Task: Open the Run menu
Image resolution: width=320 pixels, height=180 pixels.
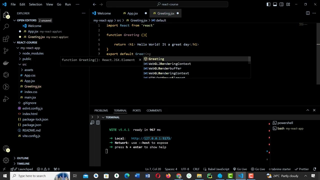Action: point(68,4)
